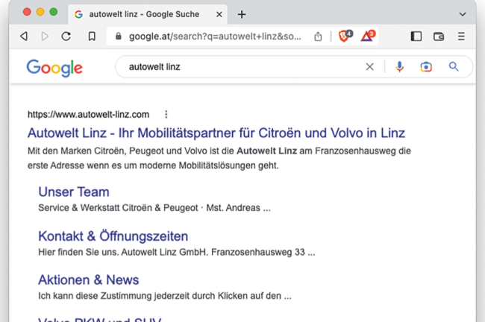
Task: Toggle the browser sidebar panel
Action: click(x=416, y=37)
